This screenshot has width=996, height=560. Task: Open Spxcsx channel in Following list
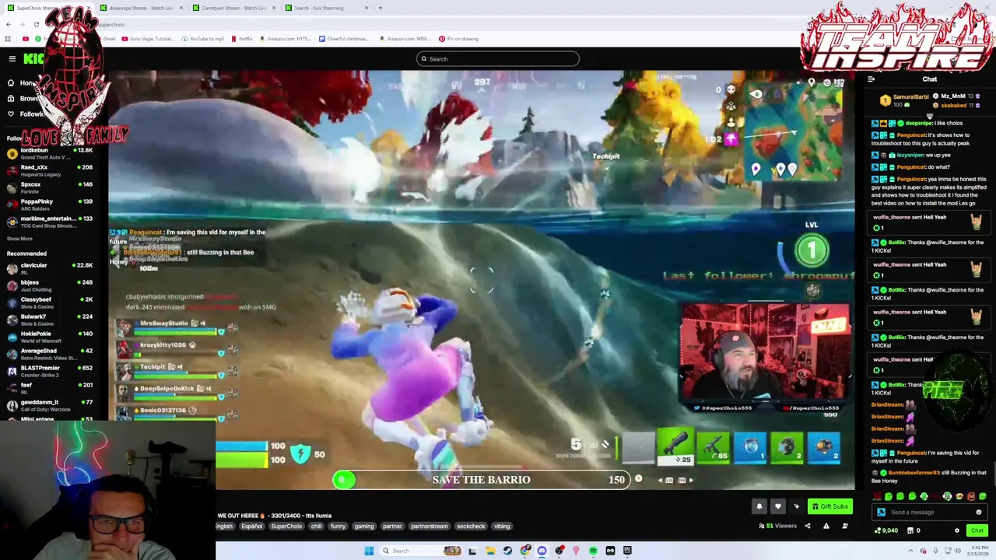pyautogui.click(x=50, y=187)
